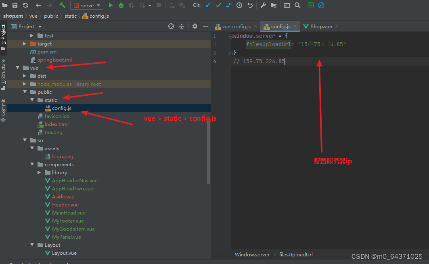Image resolution: width=429 pixels, height=264 pixels.
Task: Commit changes using green checkmark icon
Action: [x=218, y=5]
